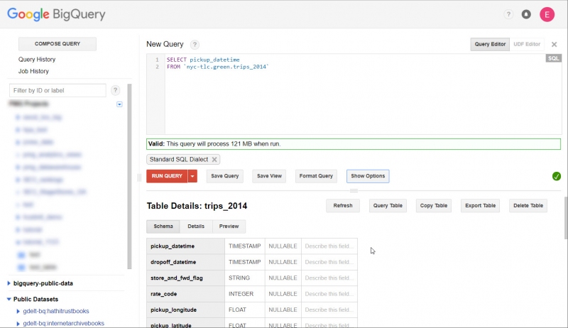
Task: Open the account avatar E
Action: point(547,14)
